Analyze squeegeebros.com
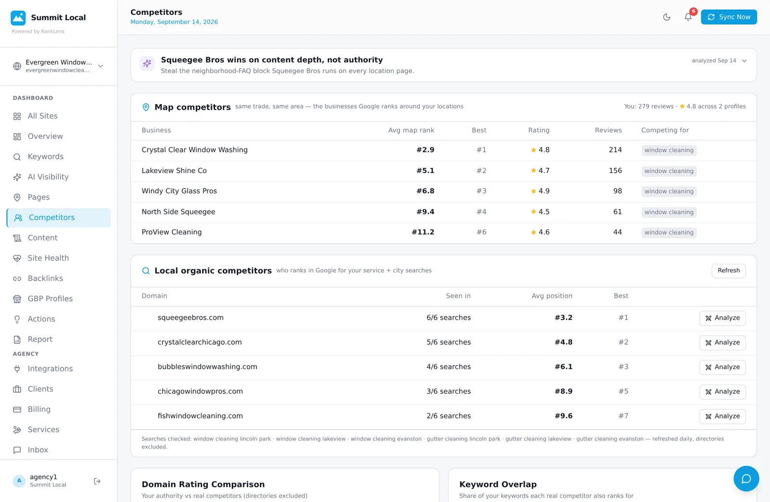This screenshot has height=502, width=770. (722, 318)
